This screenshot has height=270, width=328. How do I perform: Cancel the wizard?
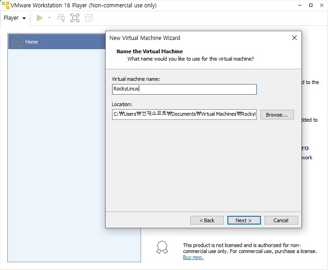pyautogui.click(x=281, y=220)
